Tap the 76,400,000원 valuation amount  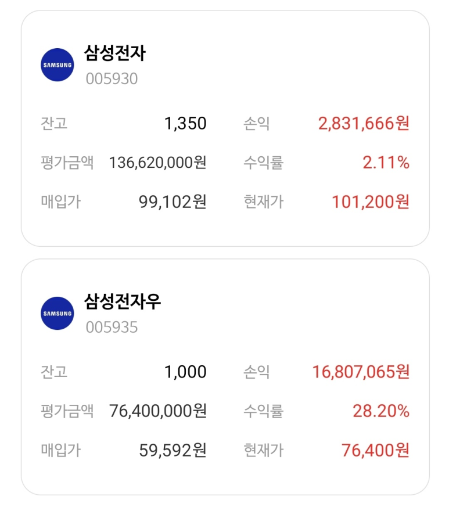click(x=157, y=411)
